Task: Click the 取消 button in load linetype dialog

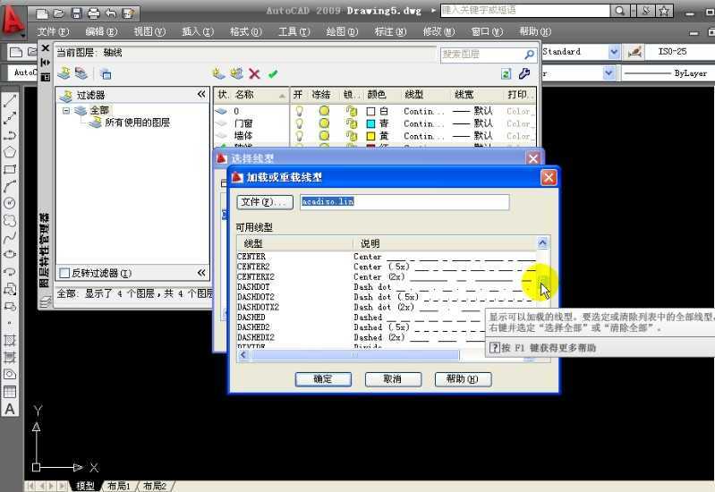Action: click(393, 379)
